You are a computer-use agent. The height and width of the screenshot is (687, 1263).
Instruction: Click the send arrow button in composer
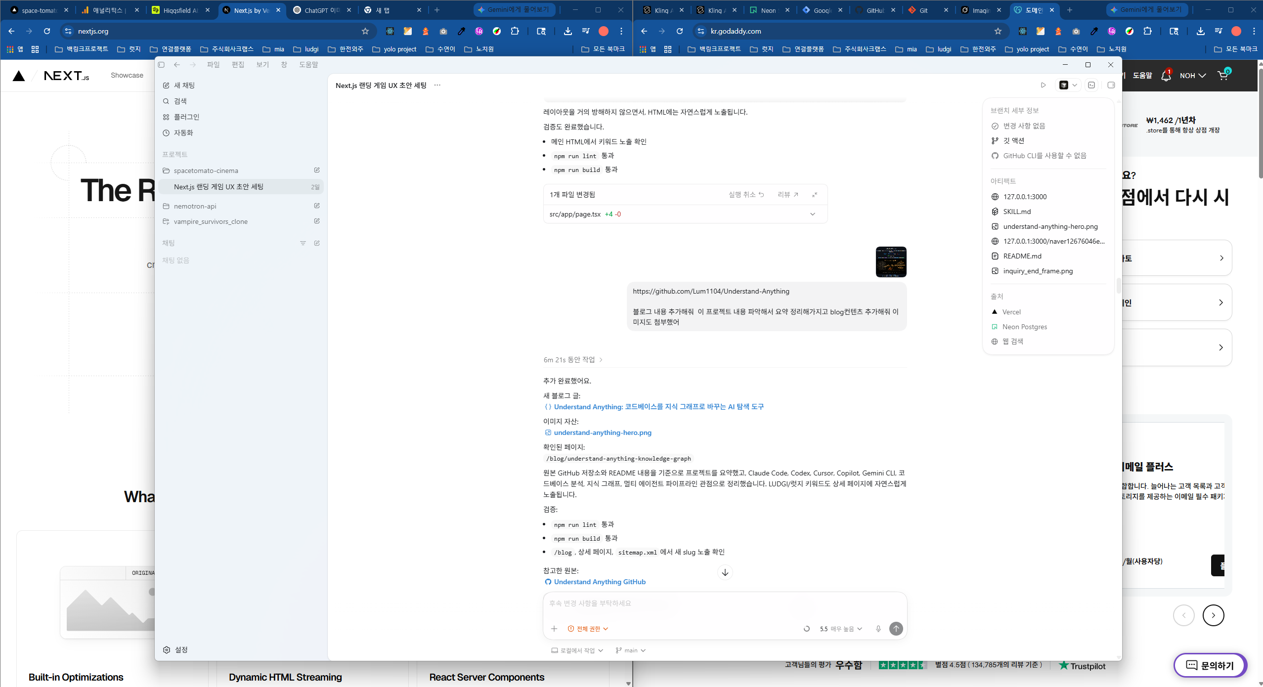[896, 629]
